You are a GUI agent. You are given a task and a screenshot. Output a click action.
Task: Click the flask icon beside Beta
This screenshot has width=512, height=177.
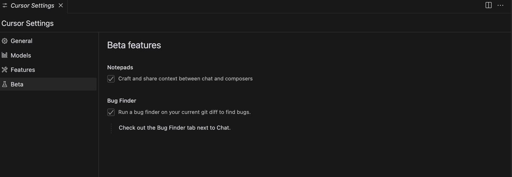(x=5, y=84)
